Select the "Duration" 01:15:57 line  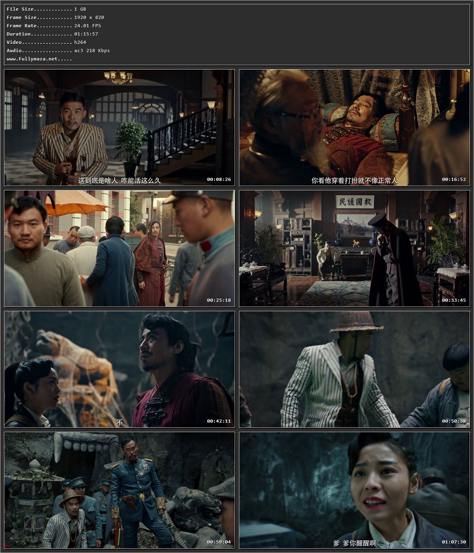pos(53,34)
